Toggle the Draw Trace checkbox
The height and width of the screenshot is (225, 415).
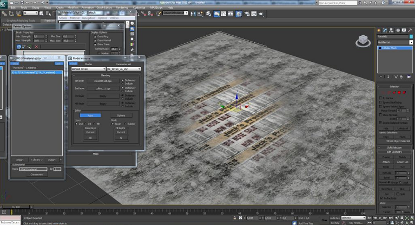pyautogui.click(x=95, y=44)
